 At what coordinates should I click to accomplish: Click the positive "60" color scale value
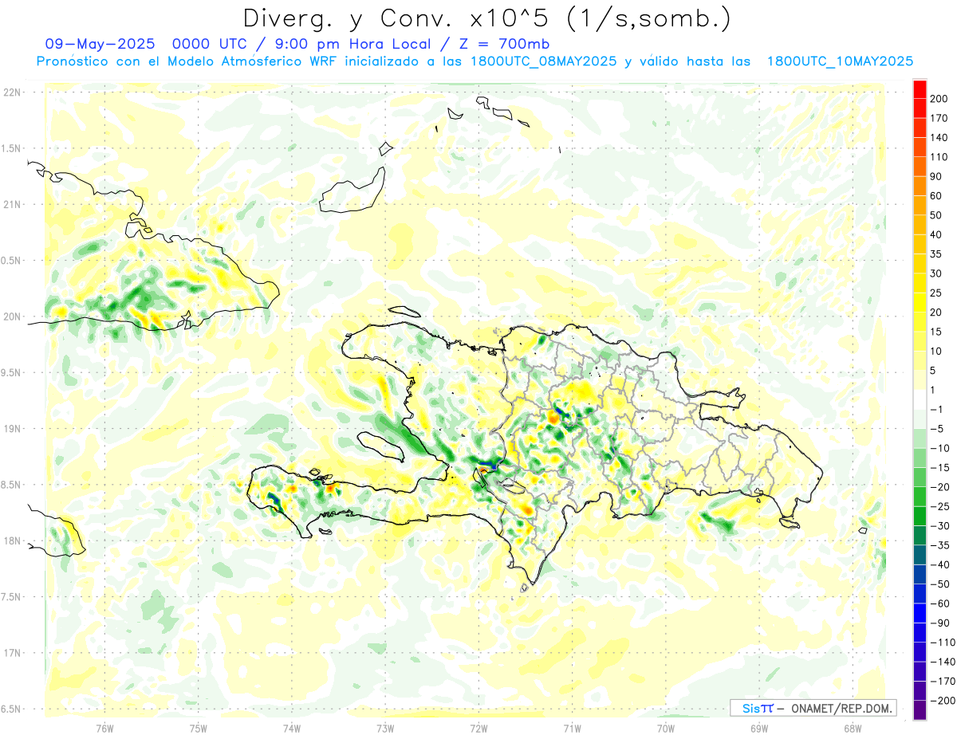point(936,195)
